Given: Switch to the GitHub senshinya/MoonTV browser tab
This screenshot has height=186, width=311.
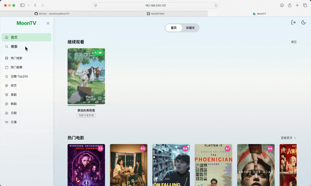Looking at the screenshot, I should click(x=52, y=14).
